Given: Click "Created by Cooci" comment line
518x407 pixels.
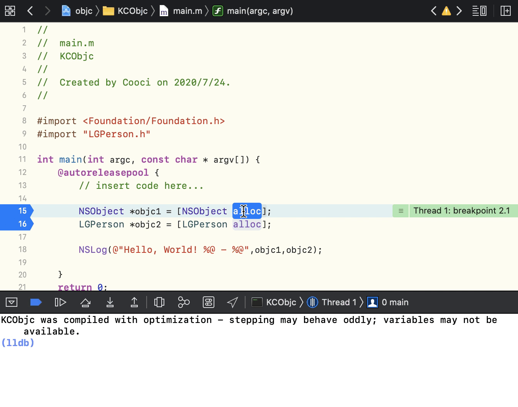Looking at the screenshot, I should [134, 82].
